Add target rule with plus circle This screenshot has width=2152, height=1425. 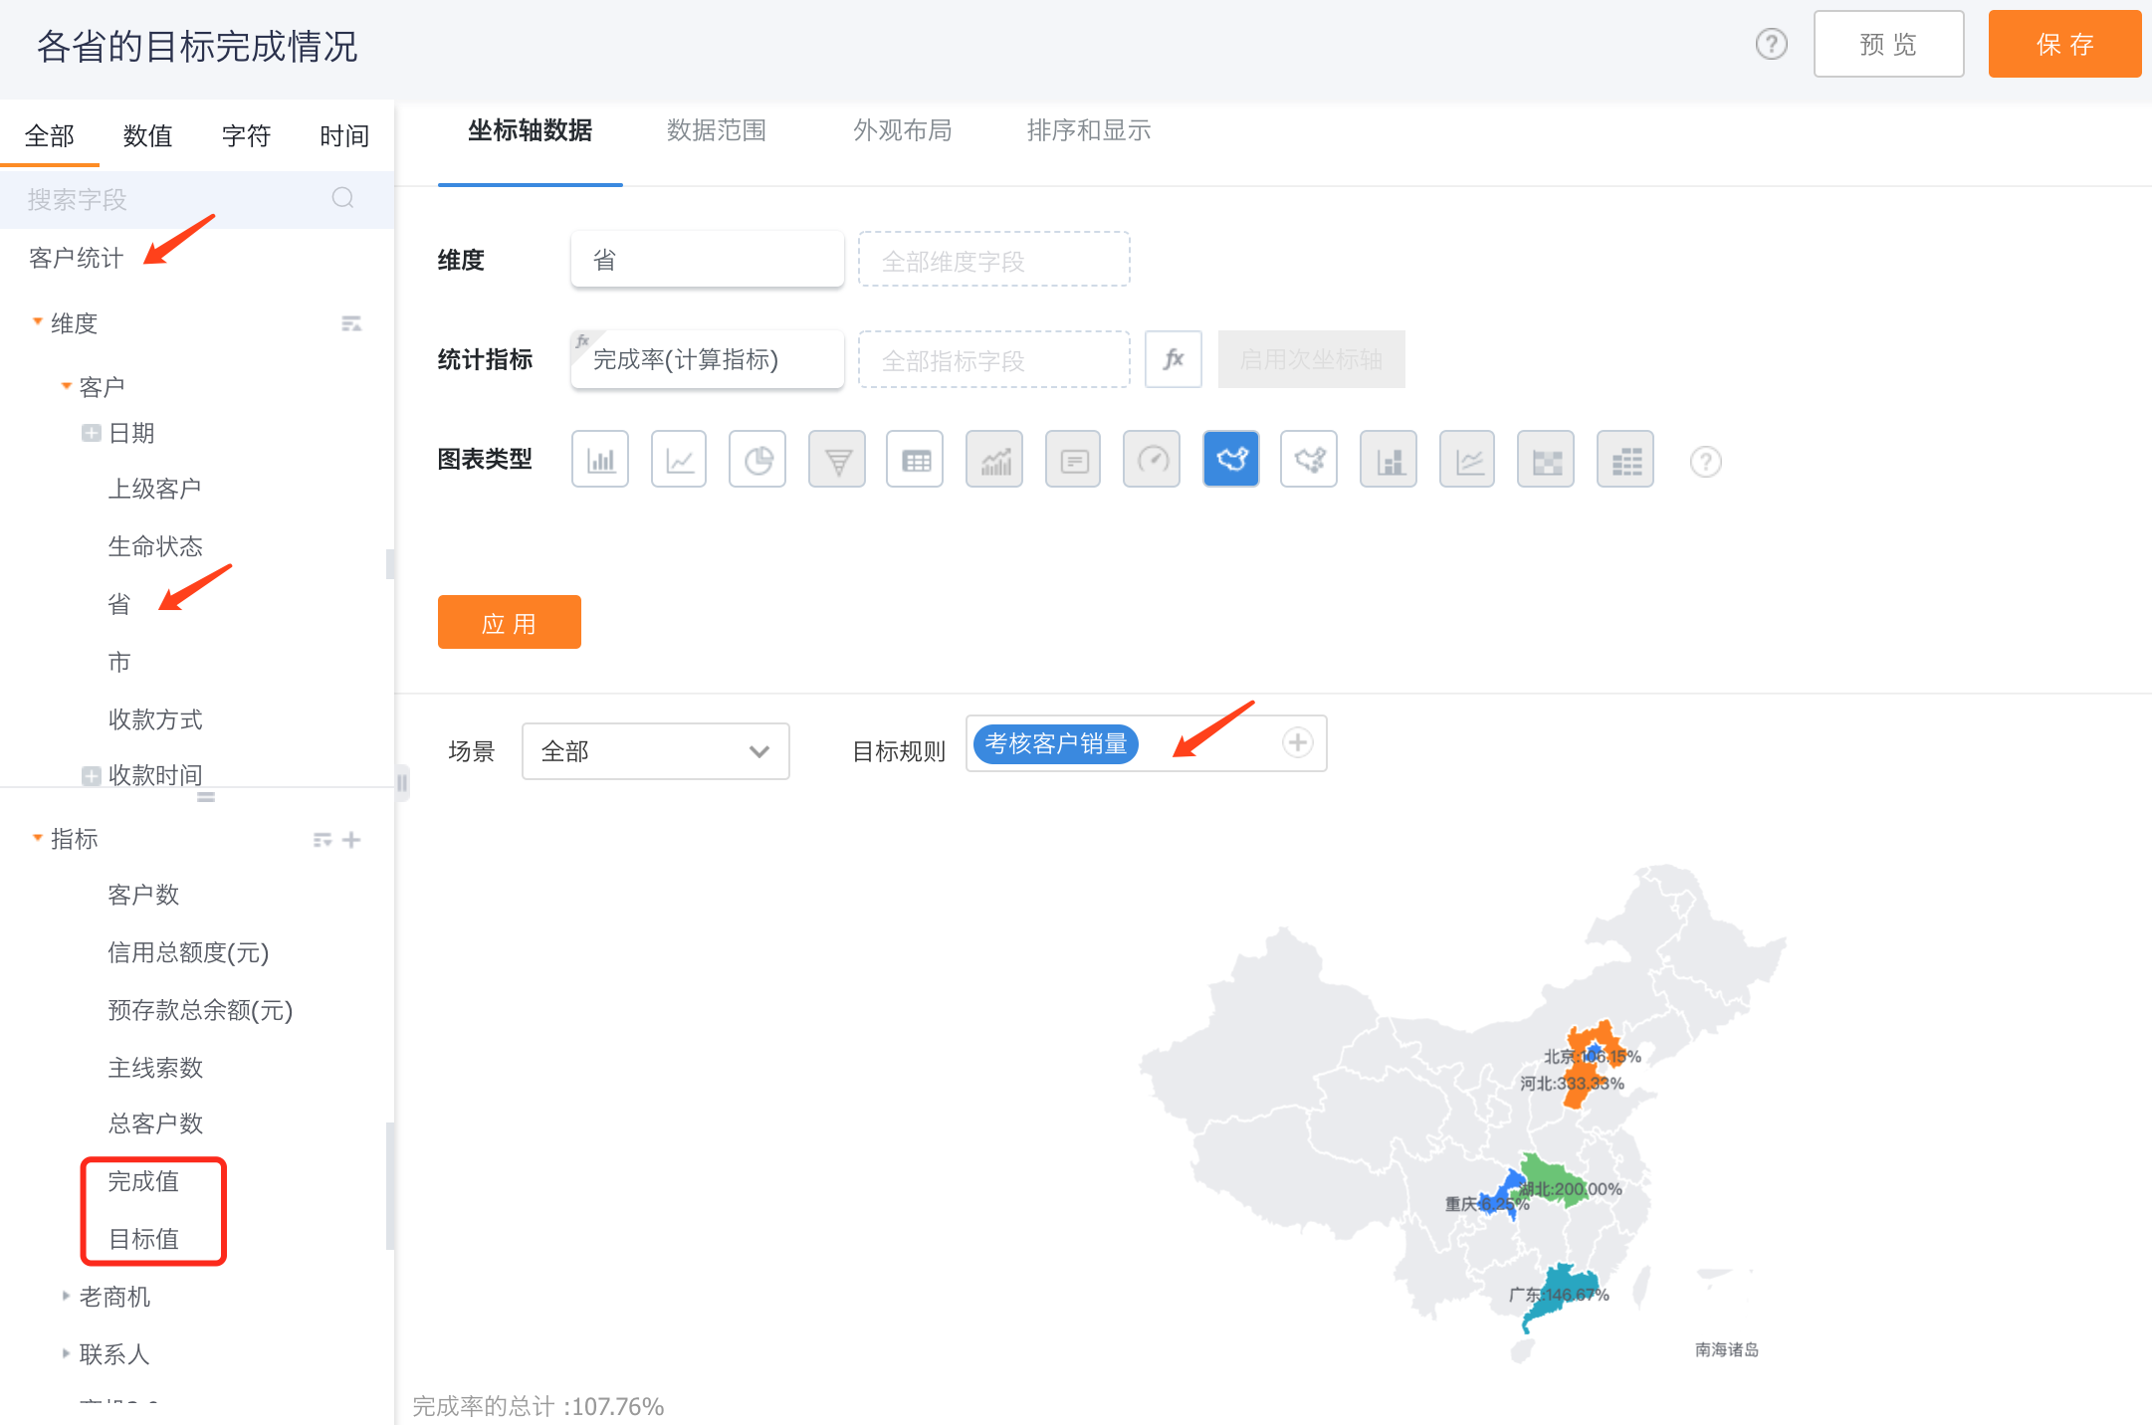[x=1297, y=742]
